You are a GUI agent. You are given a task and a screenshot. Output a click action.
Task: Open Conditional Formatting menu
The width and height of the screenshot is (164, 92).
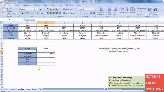tap(101, 11)
